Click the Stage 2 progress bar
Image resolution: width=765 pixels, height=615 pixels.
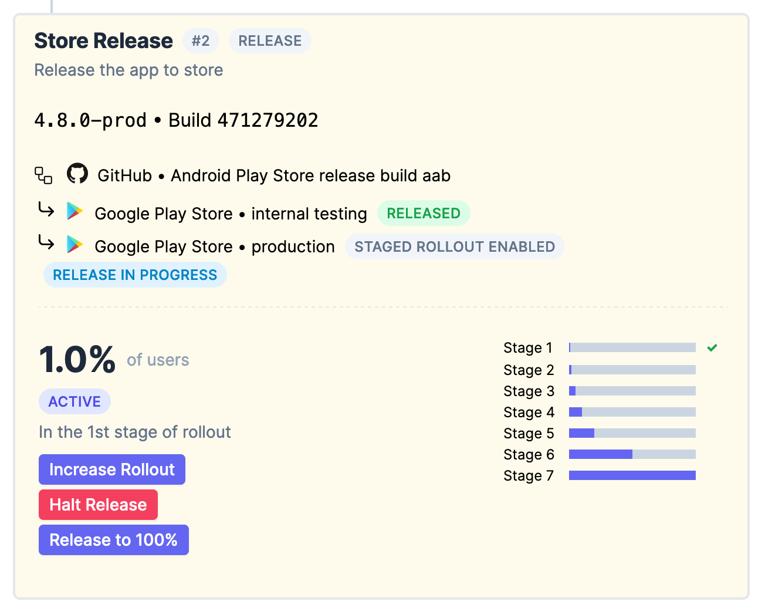pos(632,370)
